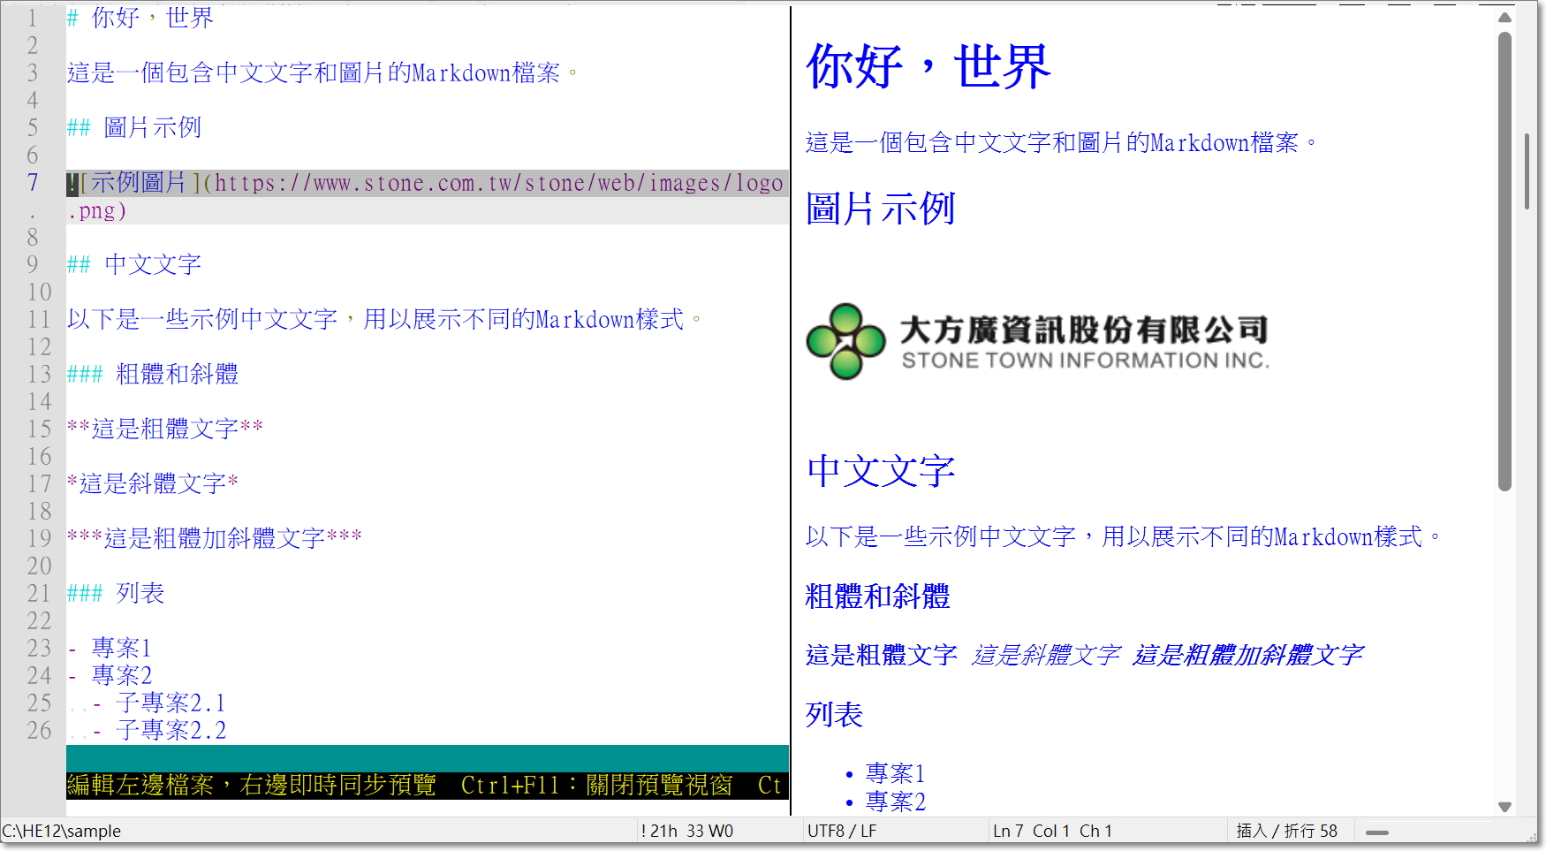Click line number 21 in the gutter
The height and width of the screenshot is (851, 1546).
(x=39, y=593)
